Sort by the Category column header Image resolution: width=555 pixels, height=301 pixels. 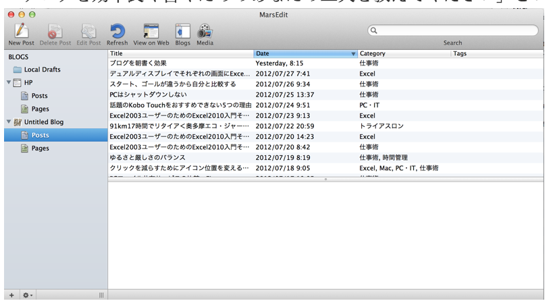coord(404,53)
